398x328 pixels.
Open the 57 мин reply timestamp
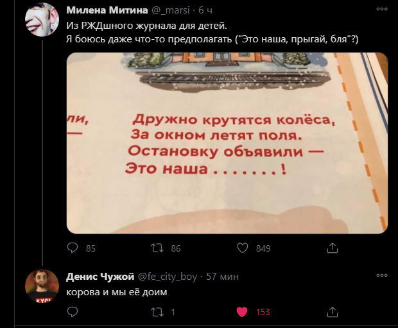coord(222,277)
